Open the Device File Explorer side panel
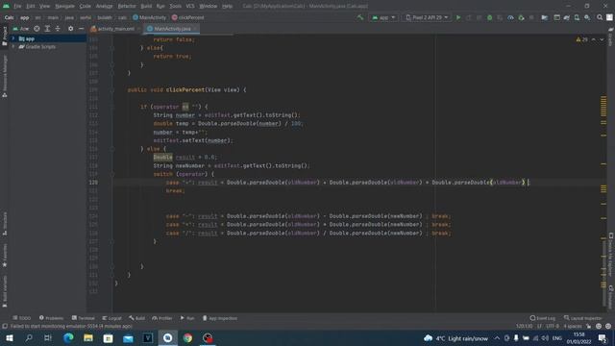The width and height of the screenshot is (615, 346). (611, 255)
